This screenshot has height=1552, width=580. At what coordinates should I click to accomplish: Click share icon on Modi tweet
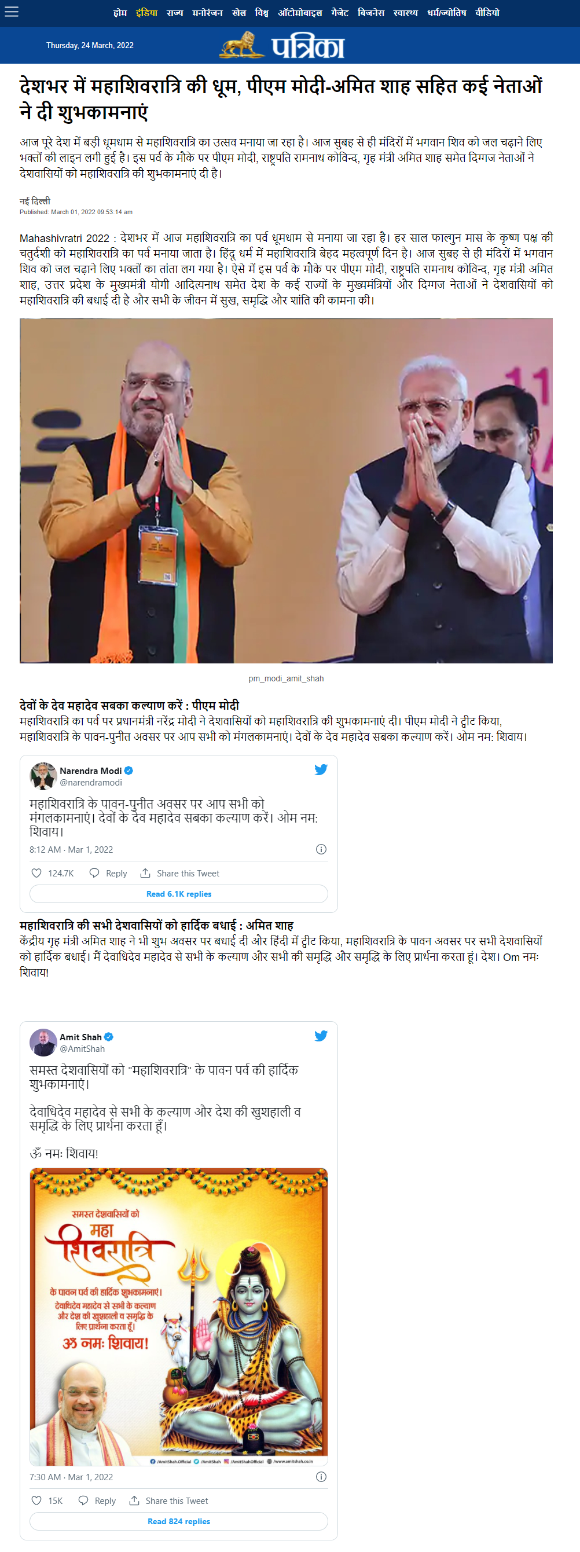(145, 873)
